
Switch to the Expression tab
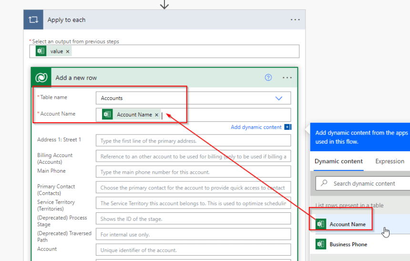(x=389, y=161)
